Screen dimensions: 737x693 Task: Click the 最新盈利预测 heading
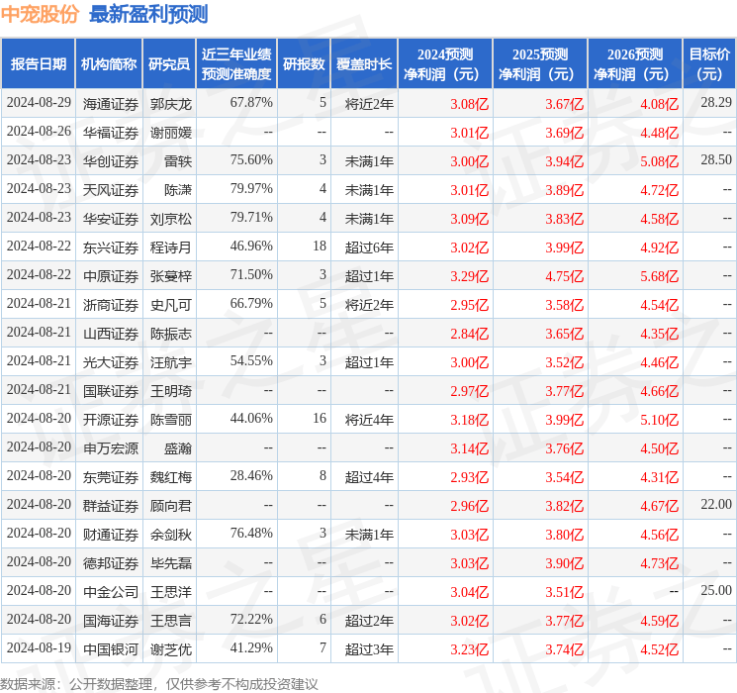(x=148, y=14)
